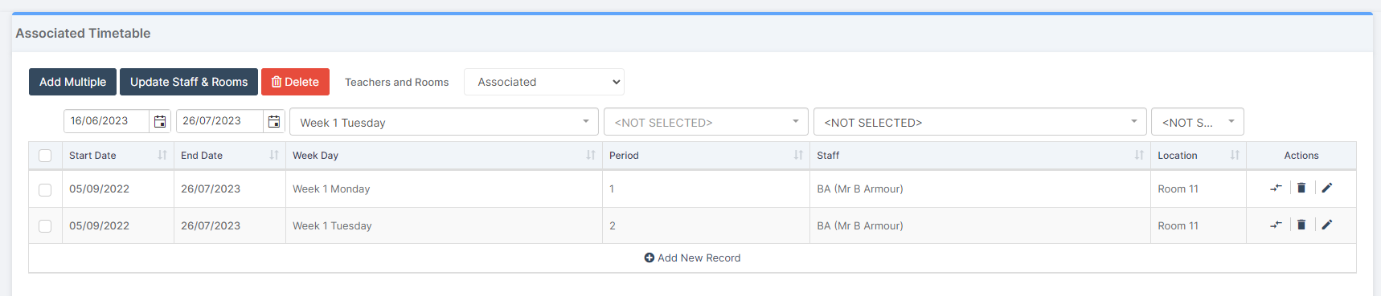Edit the Week 1 Tuesday row via pencil icon
Image resolution: width=1381 pixels, height=296 pixels.
click(x=1327, y=225)
